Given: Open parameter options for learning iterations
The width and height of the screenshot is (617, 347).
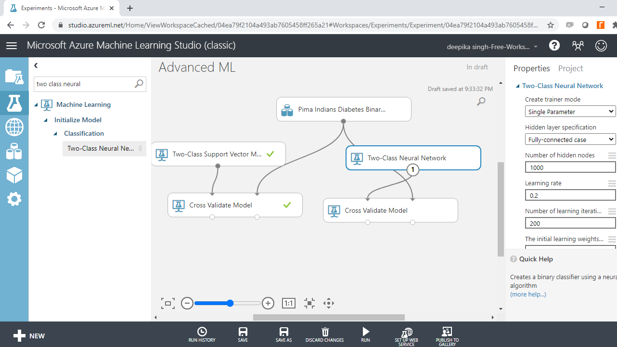Looking at the screenshot, I should tap(612, 211).
